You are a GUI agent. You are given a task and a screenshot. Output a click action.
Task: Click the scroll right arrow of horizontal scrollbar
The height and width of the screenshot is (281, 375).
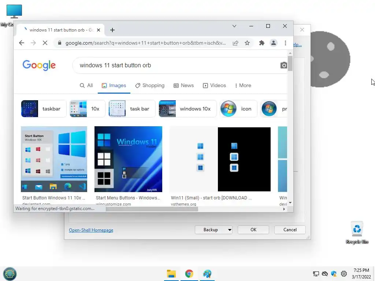click(x=284, y=209)
